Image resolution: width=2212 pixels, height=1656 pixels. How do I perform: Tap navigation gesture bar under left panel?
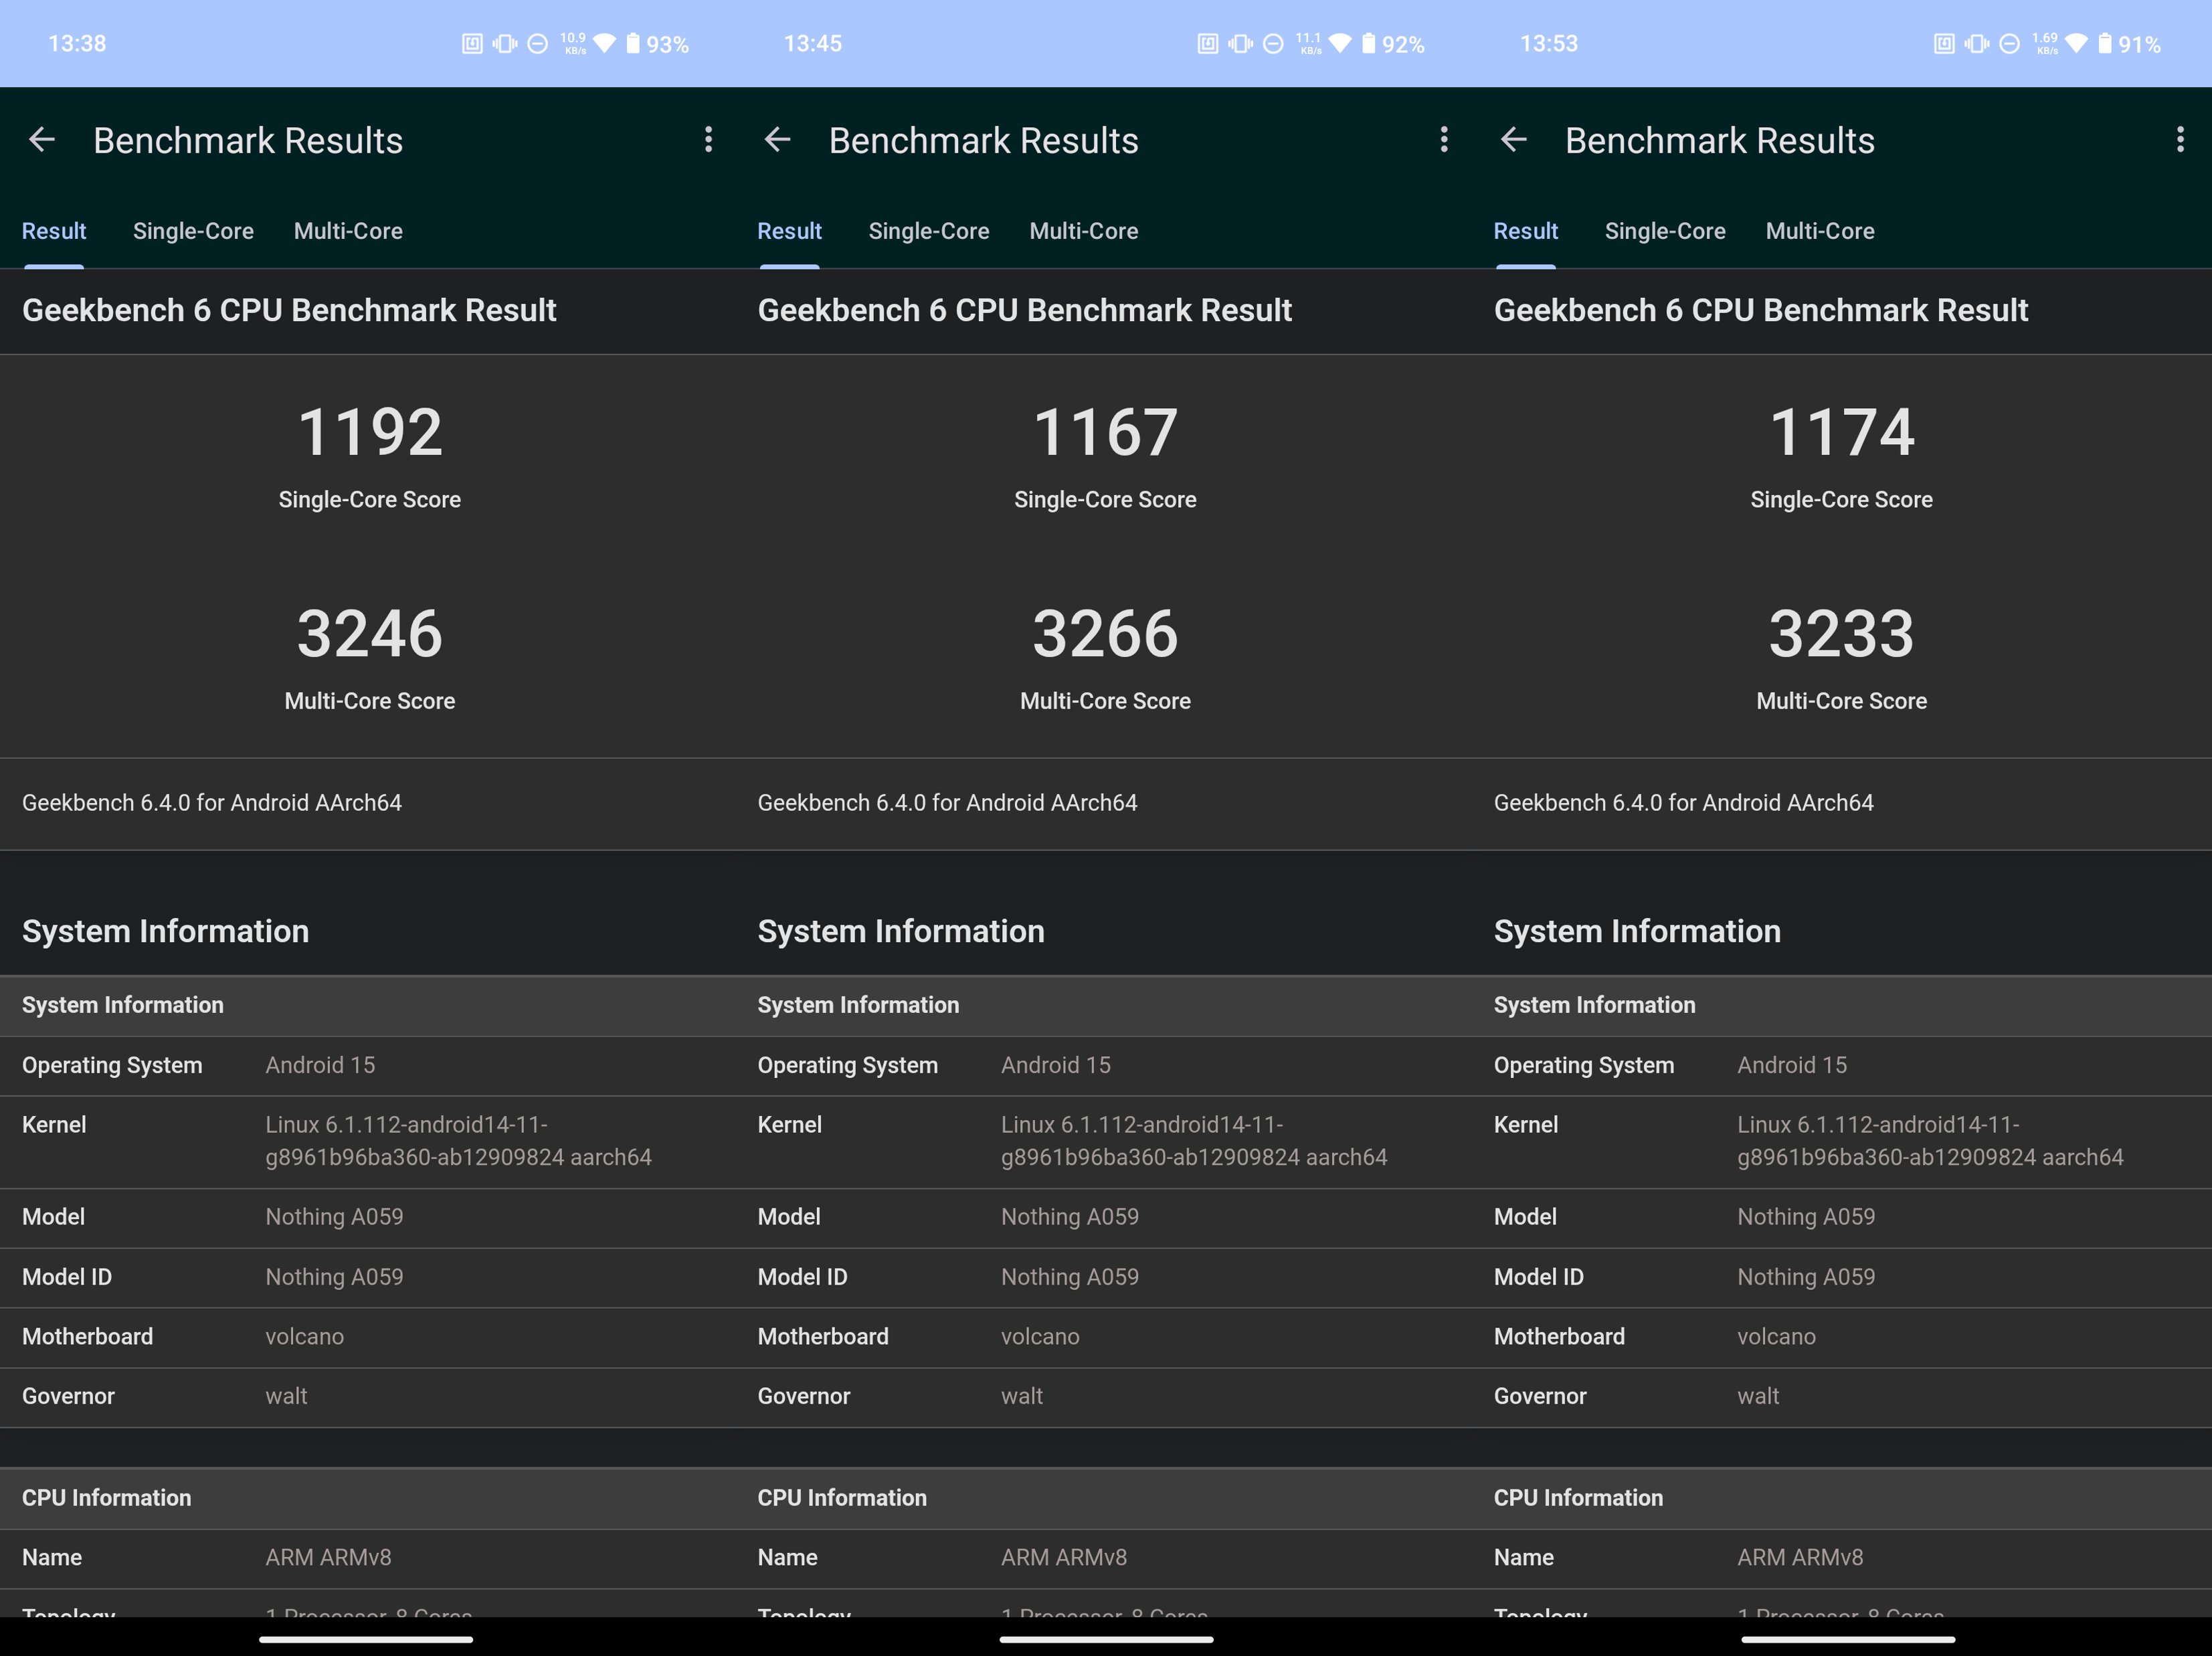point(366,1639)
